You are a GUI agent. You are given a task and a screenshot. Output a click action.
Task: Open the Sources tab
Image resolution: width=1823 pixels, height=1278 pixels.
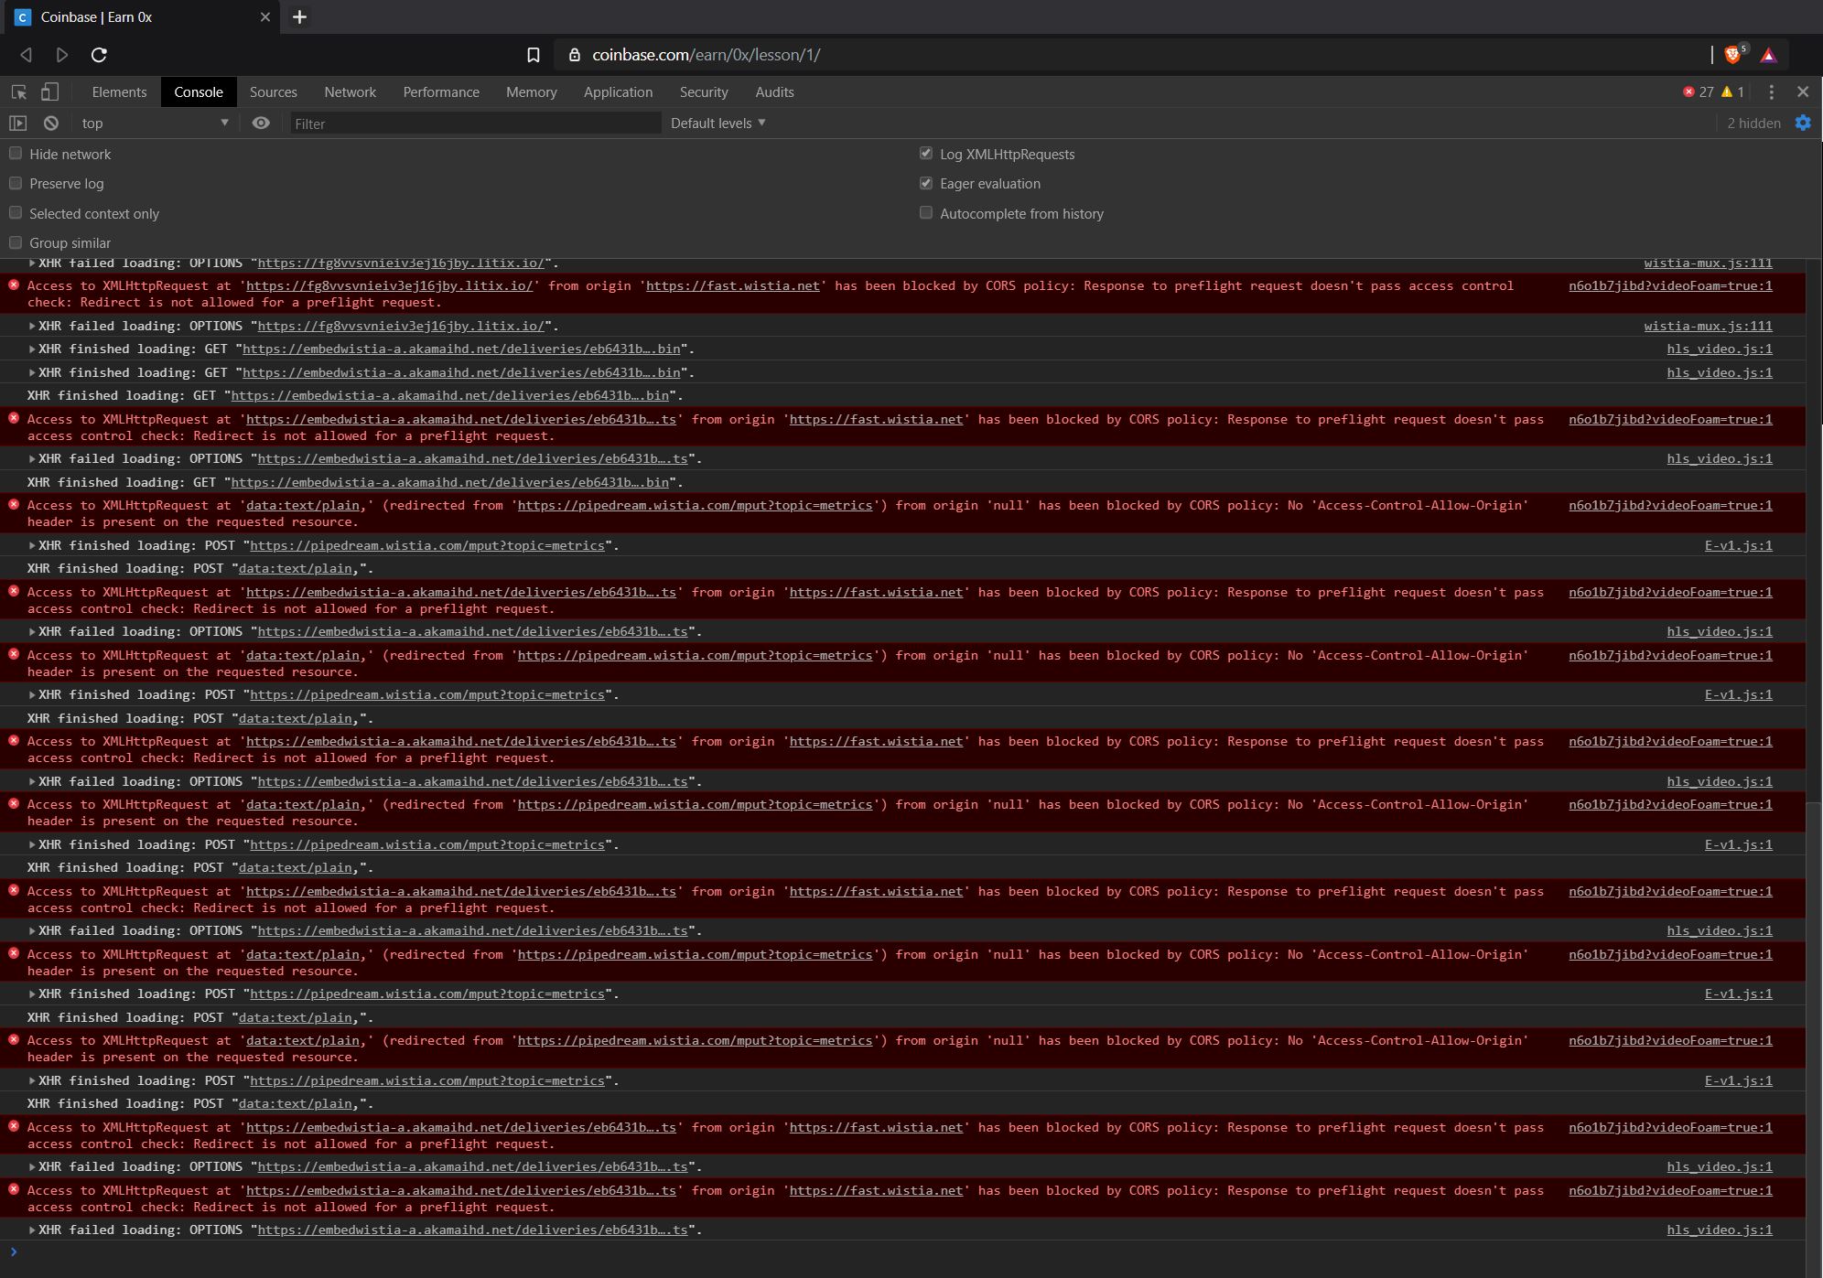pos(273,92)
